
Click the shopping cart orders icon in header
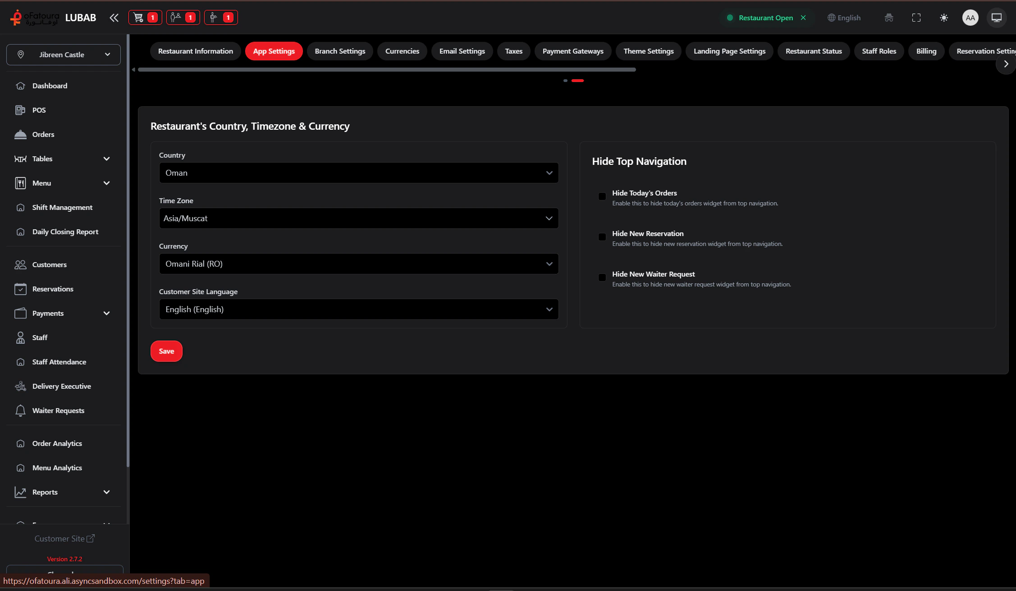(x=139, y=18)
